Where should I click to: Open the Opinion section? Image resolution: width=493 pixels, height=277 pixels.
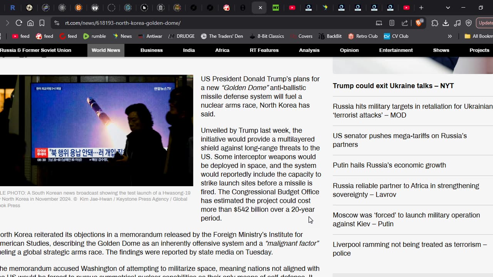click(x=349, y=50)
